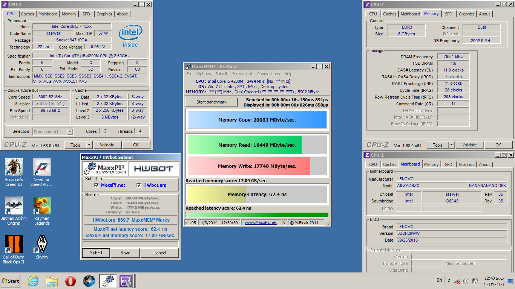Click the Memory-Read result bar

[x=257, y=145]
